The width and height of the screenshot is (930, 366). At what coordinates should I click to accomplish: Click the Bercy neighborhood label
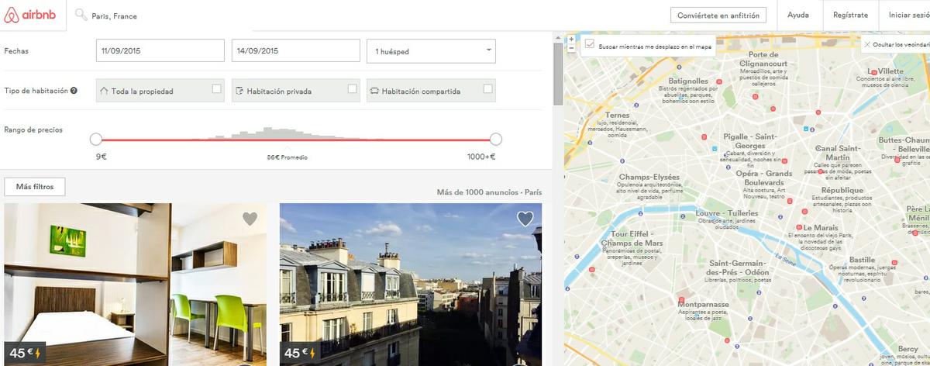pyautogui.click(x=908, y=349)
